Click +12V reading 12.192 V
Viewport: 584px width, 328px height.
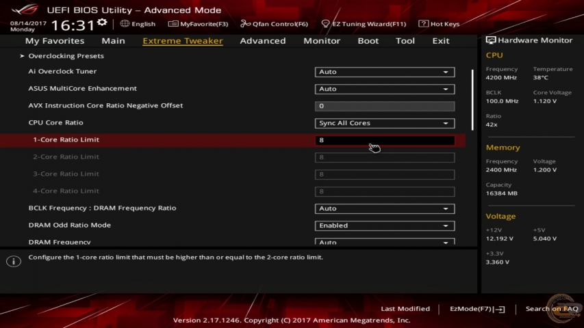[499, 238]
